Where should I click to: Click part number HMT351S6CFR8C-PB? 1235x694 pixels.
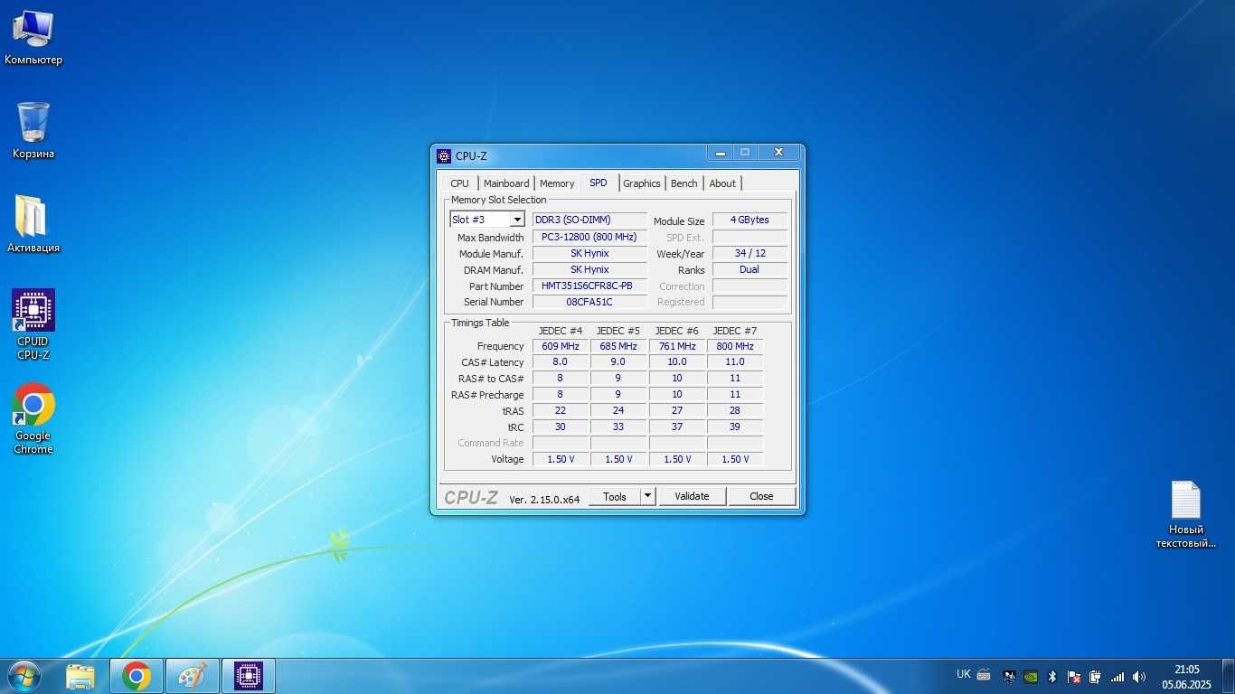pyautogui.click(x=589, y=286)
